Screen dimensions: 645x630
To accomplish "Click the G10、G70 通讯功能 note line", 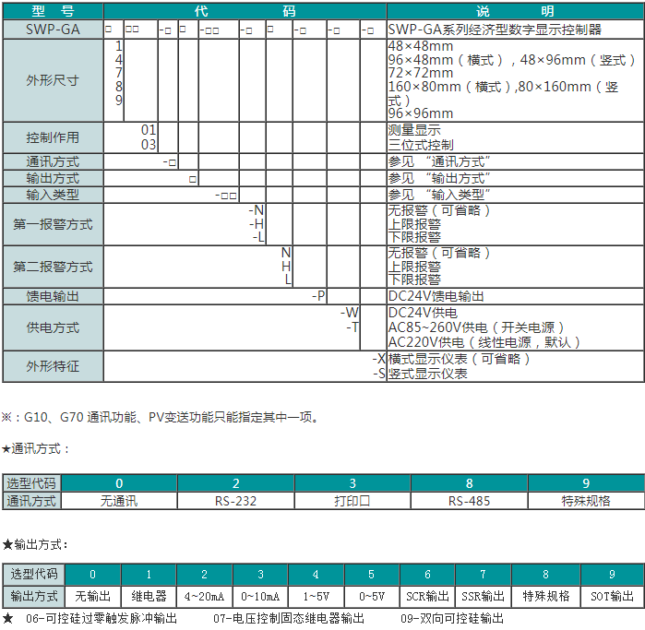I will tap(161, 418).
